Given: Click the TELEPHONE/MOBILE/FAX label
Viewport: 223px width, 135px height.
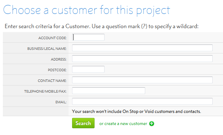Looking at the screenshot, I should (45, 91).
